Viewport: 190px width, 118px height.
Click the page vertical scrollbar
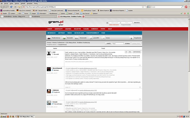189,45
